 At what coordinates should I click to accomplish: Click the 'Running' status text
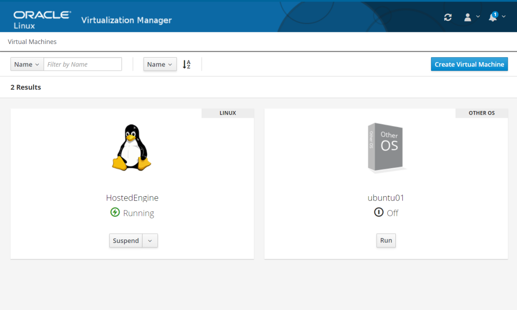[139, 213]
